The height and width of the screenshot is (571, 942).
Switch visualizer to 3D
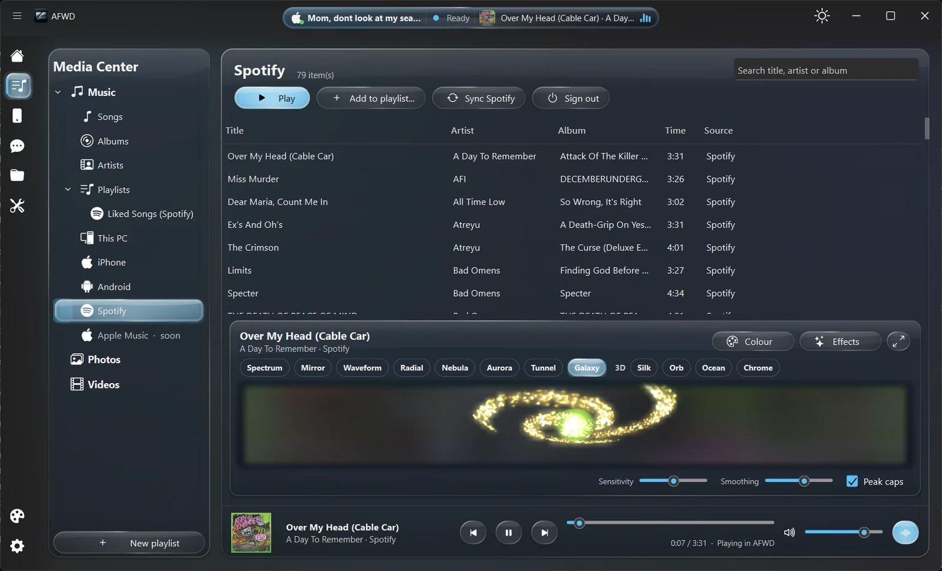coord(620,368)
